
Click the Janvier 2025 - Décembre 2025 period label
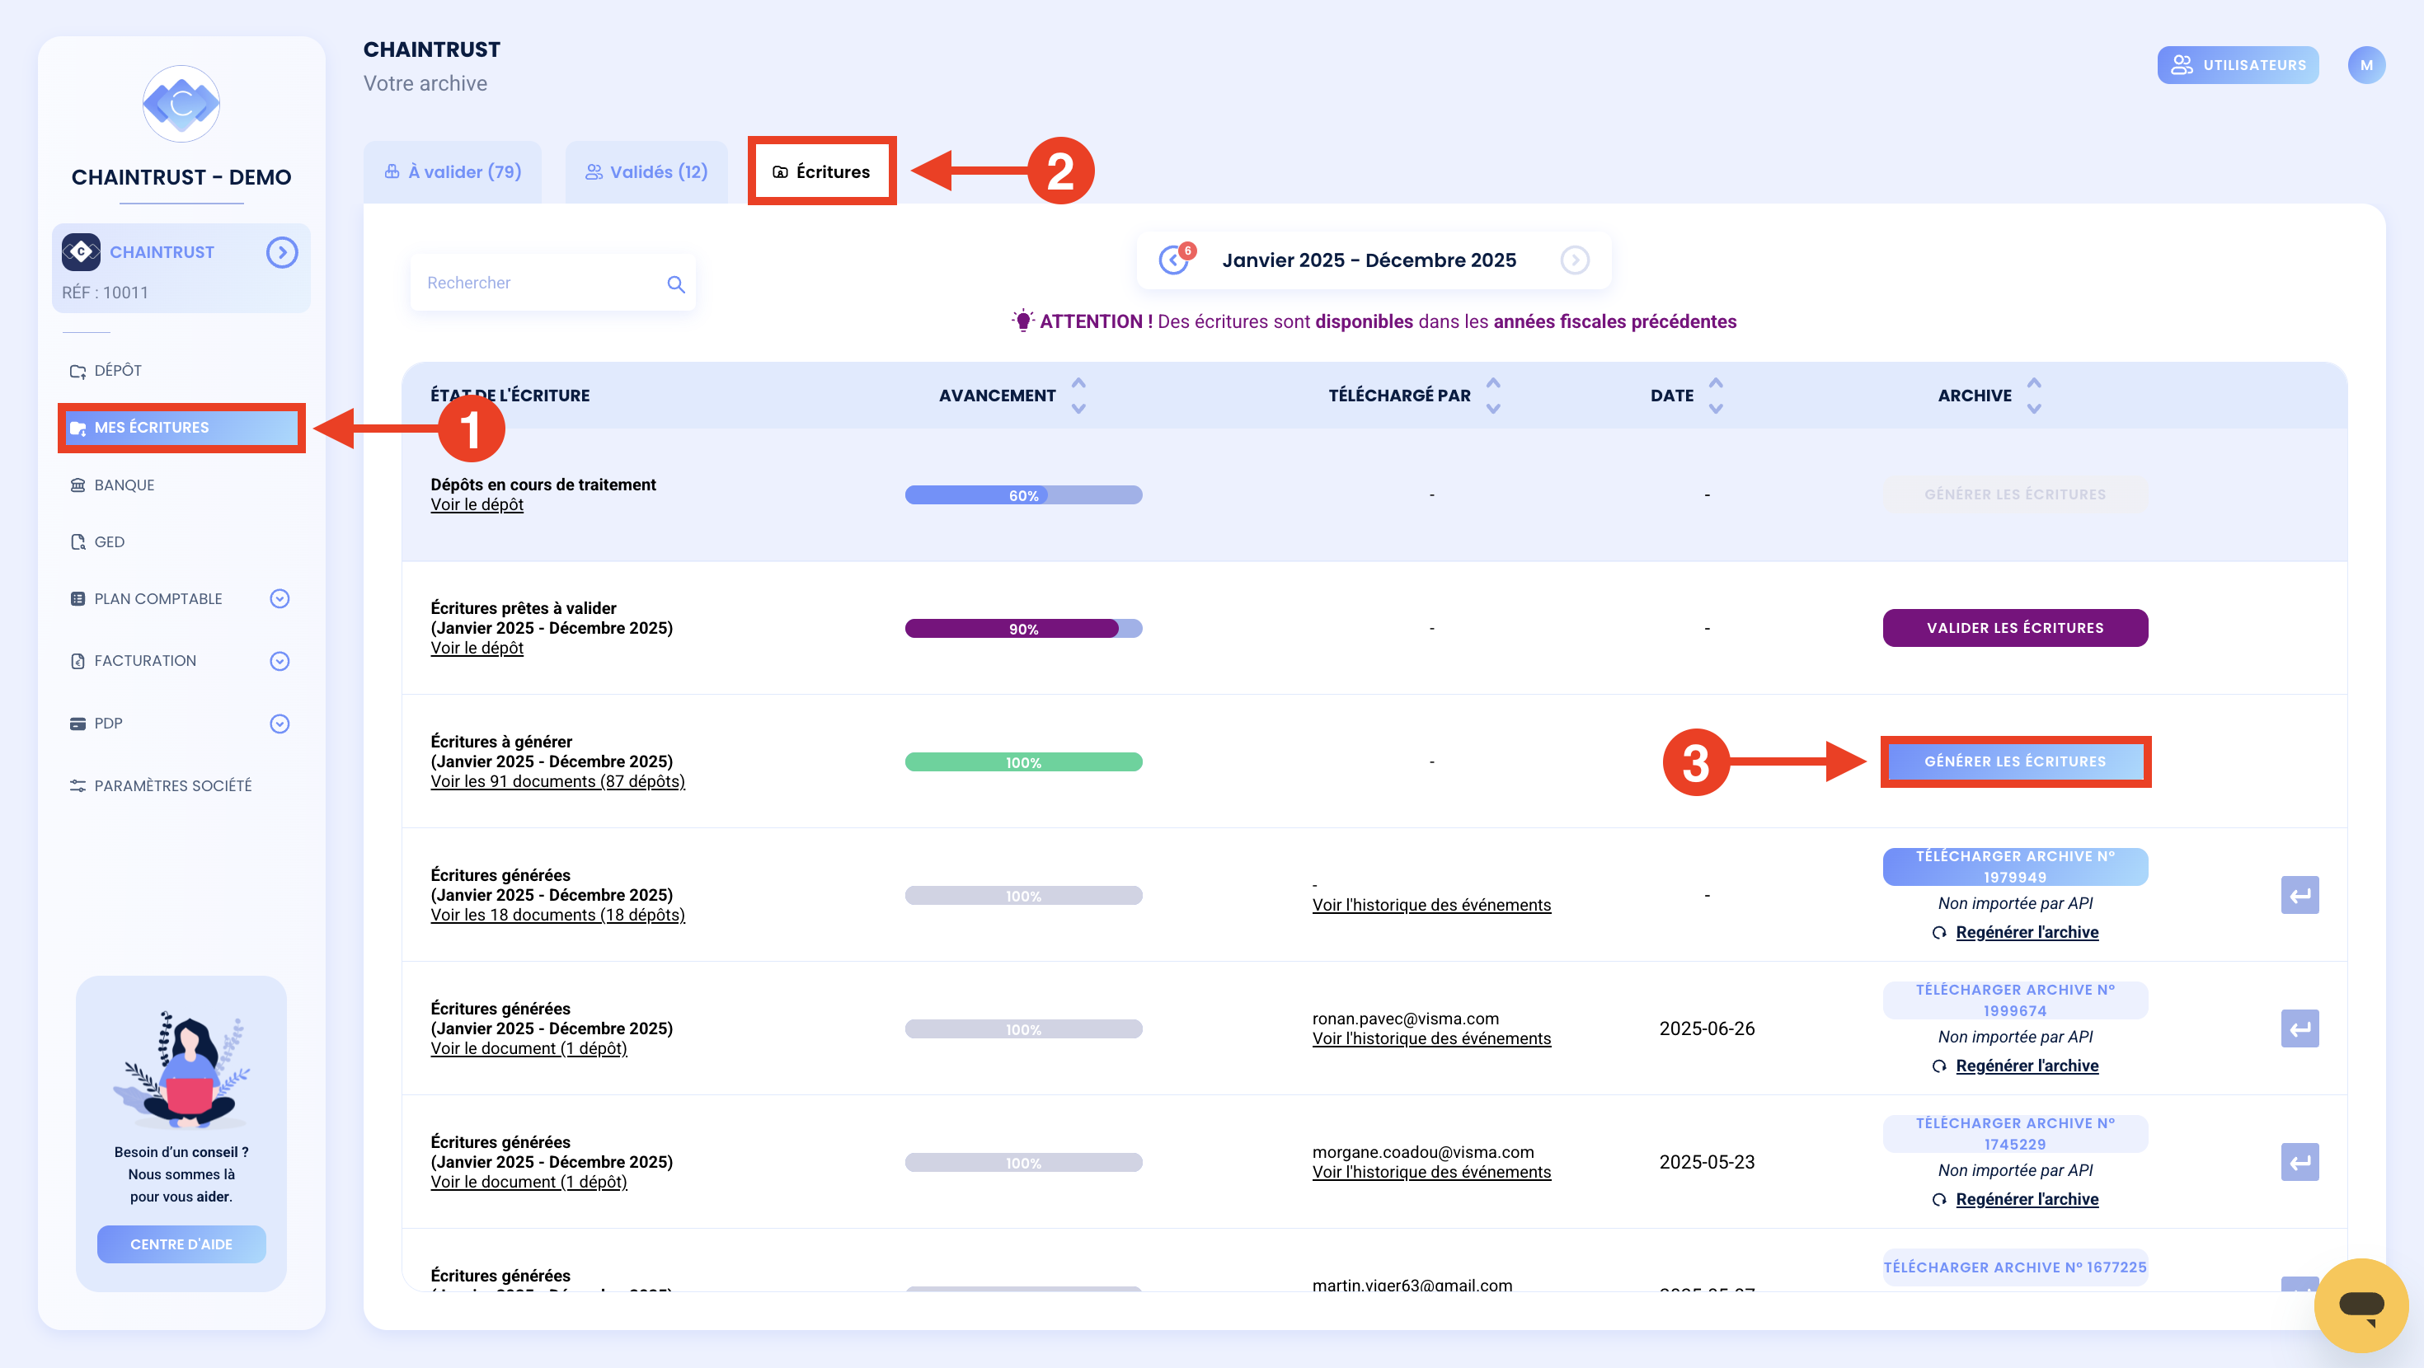pos(1369,260)
